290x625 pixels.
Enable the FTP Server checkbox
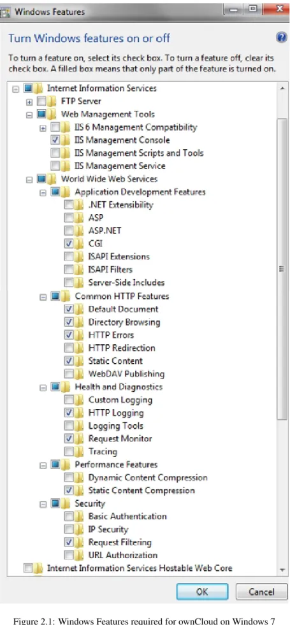41,101
